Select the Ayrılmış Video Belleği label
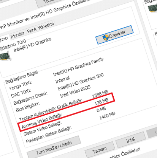Viewport: 157px width, 158px height. (x=42, y=121)
